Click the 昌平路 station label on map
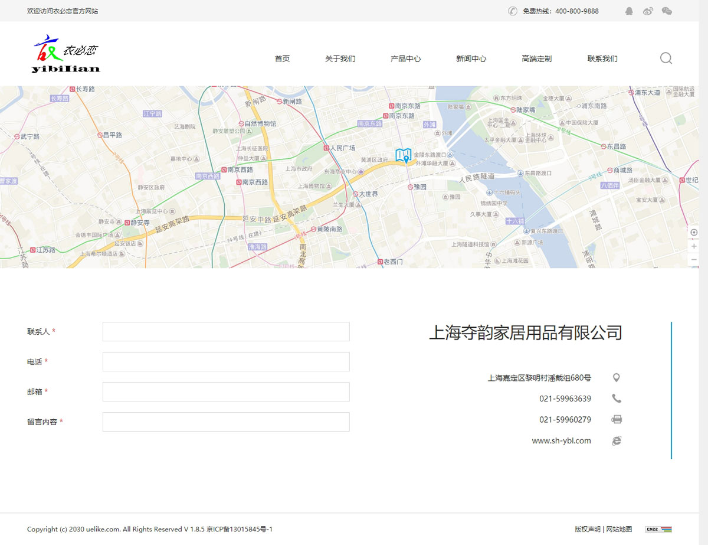Image resolution: width=708 pixels, height=545 pixels. click(113, 135)
